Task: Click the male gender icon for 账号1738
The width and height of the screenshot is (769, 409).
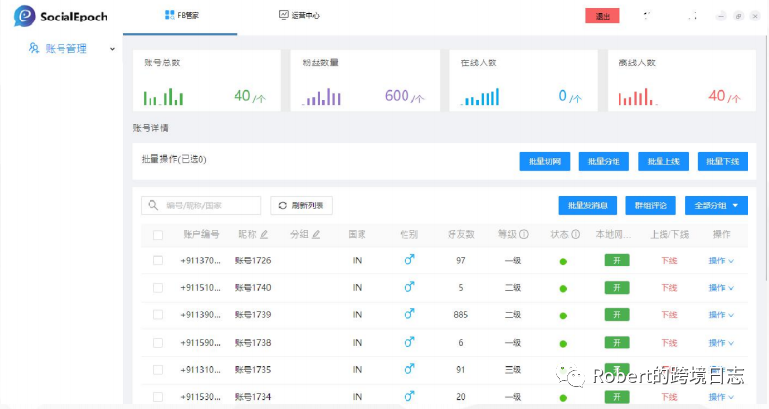Action: click(x=409, y=342)
